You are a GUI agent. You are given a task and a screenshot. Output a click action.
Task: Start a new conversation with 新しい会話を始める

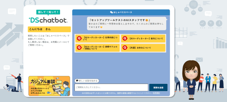pos(87,81)
